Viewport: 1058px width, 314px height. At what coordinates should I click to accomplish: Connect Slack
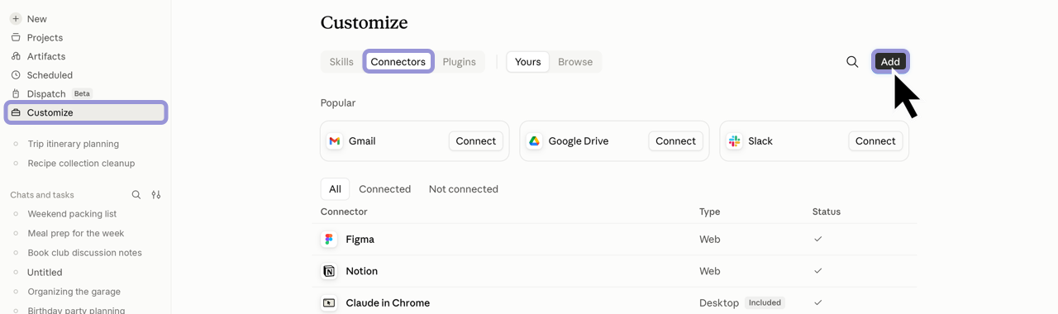pyautogui.click(x=875, y=141)
